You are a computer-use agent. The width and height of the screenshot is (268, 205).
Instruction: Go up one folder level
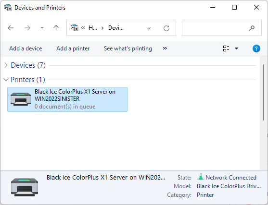[56, 28]
